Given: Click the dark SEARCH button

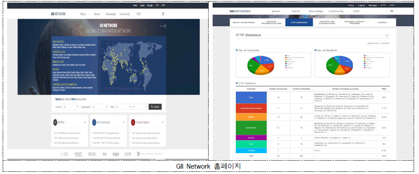Looking at the screenshot, I should click(155, 107).
